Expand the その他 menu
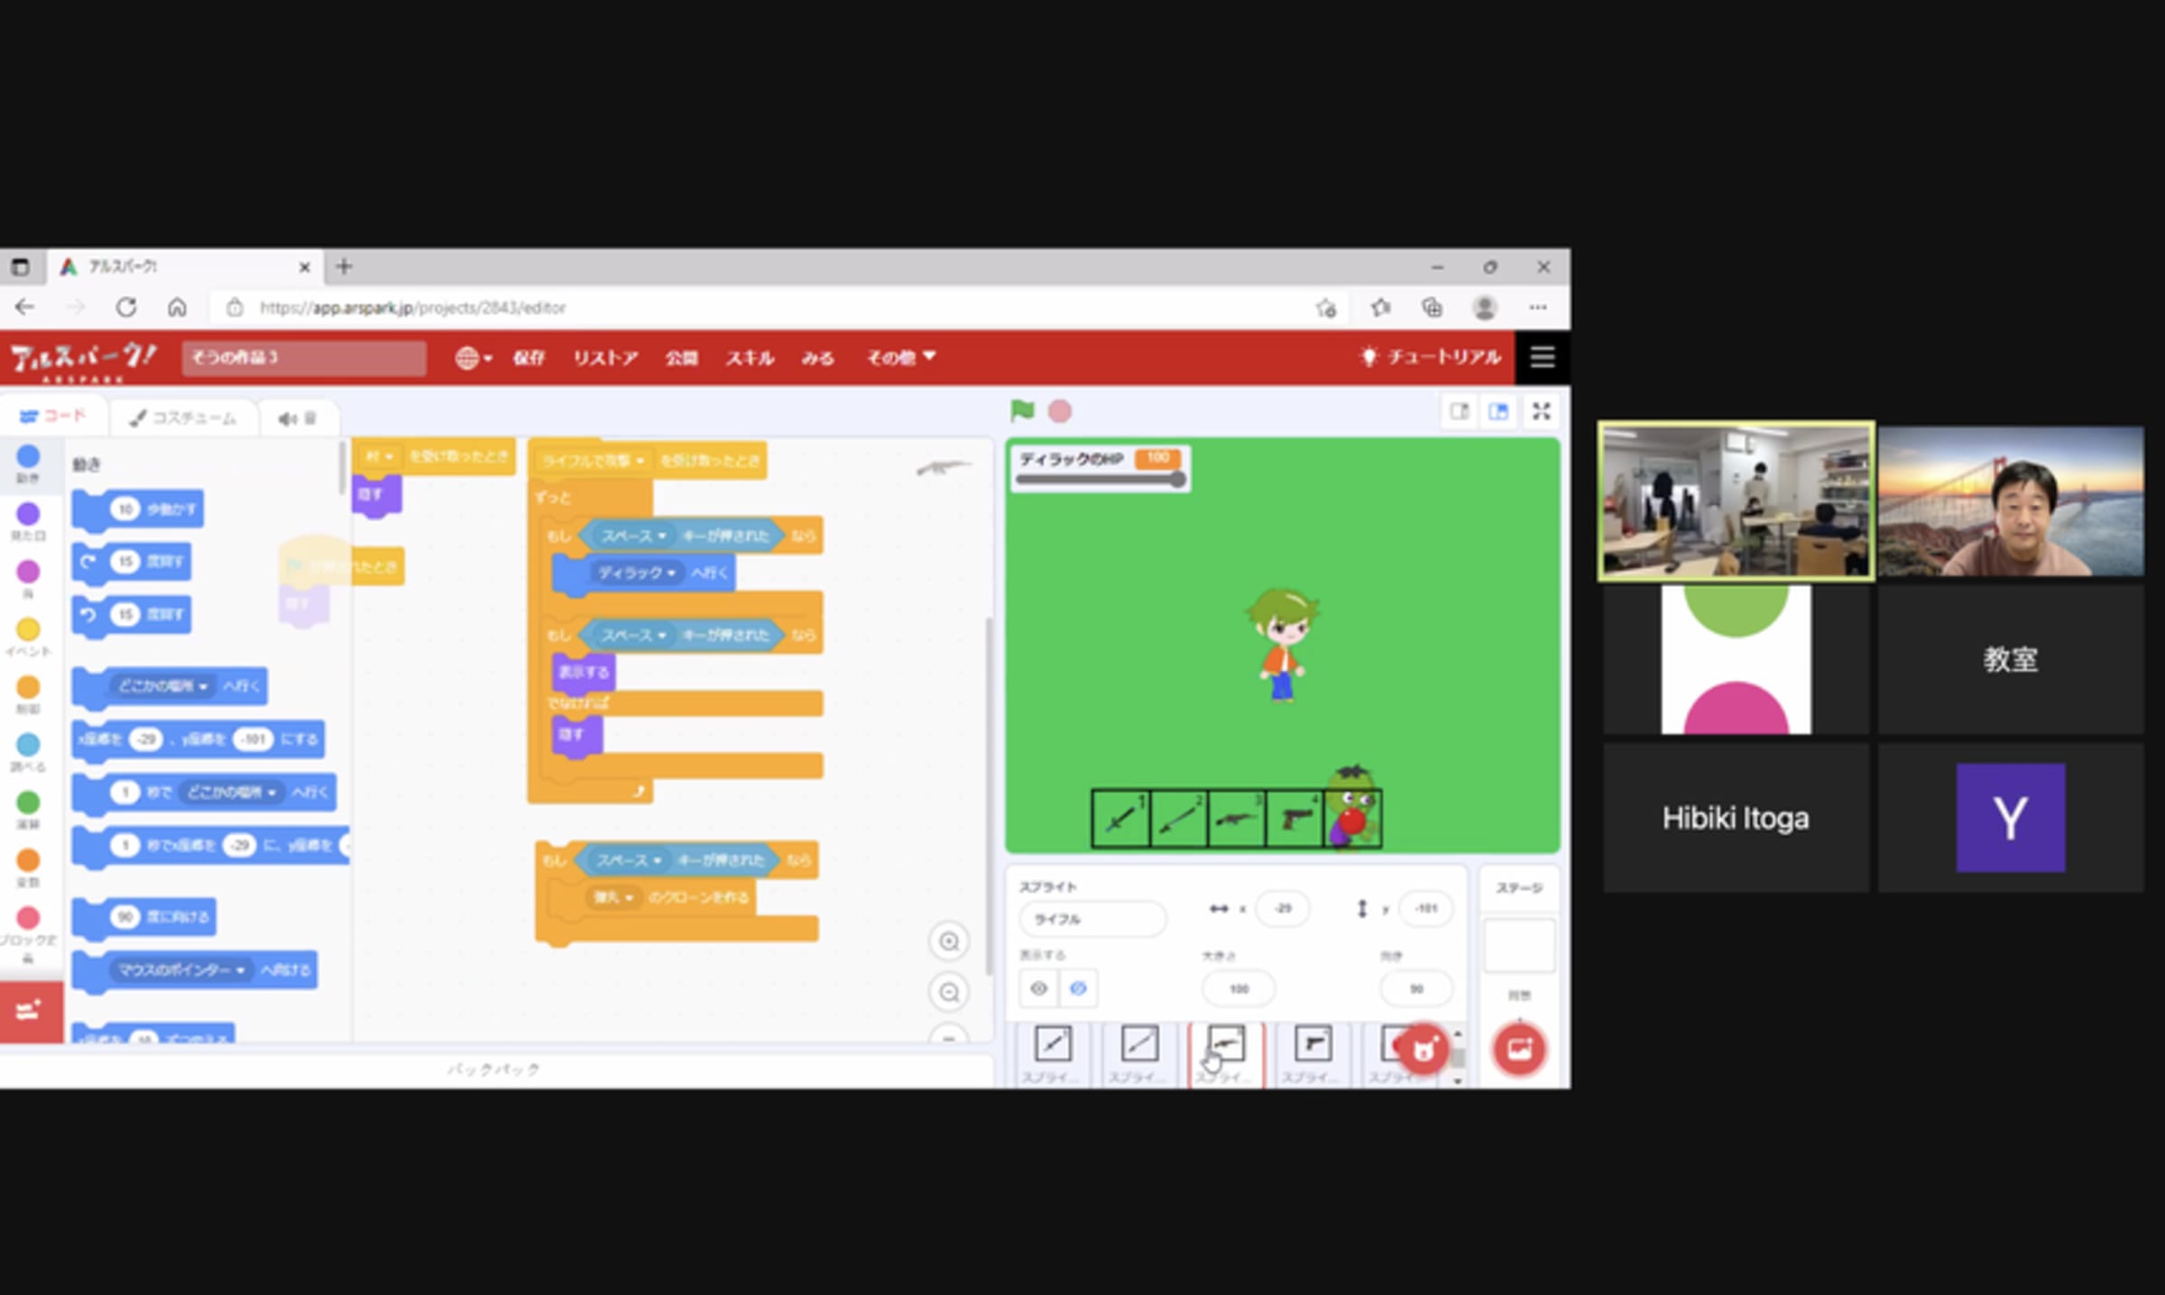 (900, 358)
